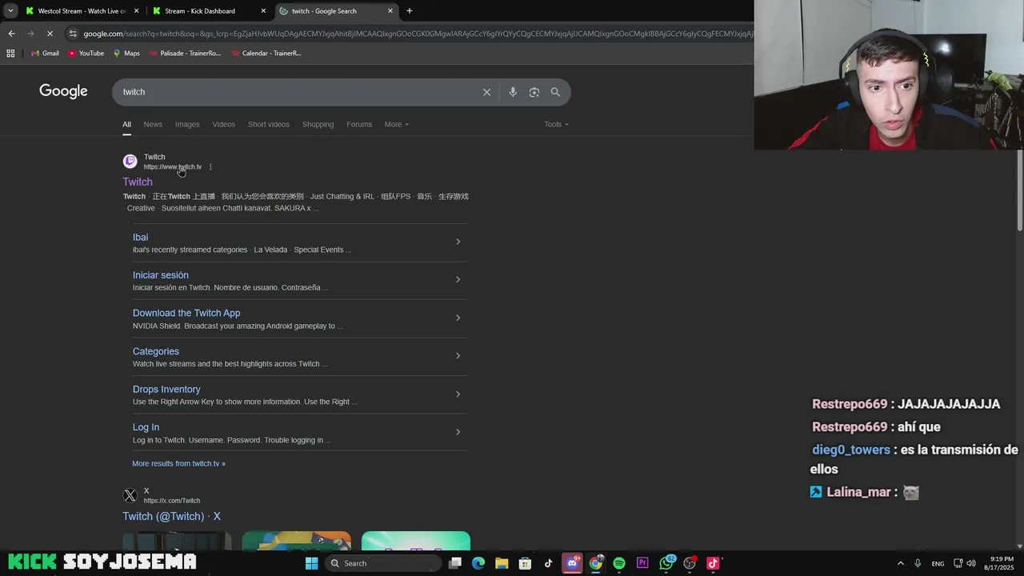Open the Iniciar sesión sitelink
This screenshot has height=576, width=1024.
[x=161, y=275]
